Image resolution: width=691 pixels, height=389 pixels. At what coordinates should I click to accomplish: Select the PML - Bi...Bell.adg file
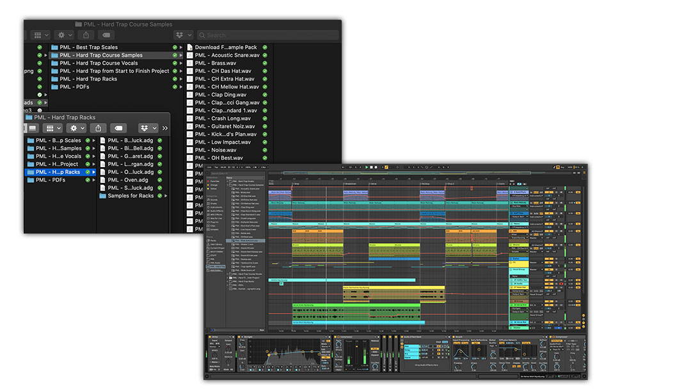[x=131, y=148]
